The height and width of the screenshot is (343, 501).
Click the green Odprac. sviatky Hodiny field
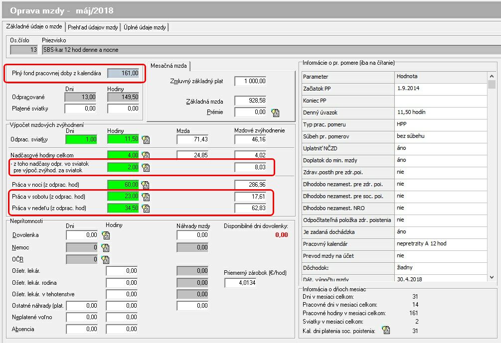tap(123, 139)
